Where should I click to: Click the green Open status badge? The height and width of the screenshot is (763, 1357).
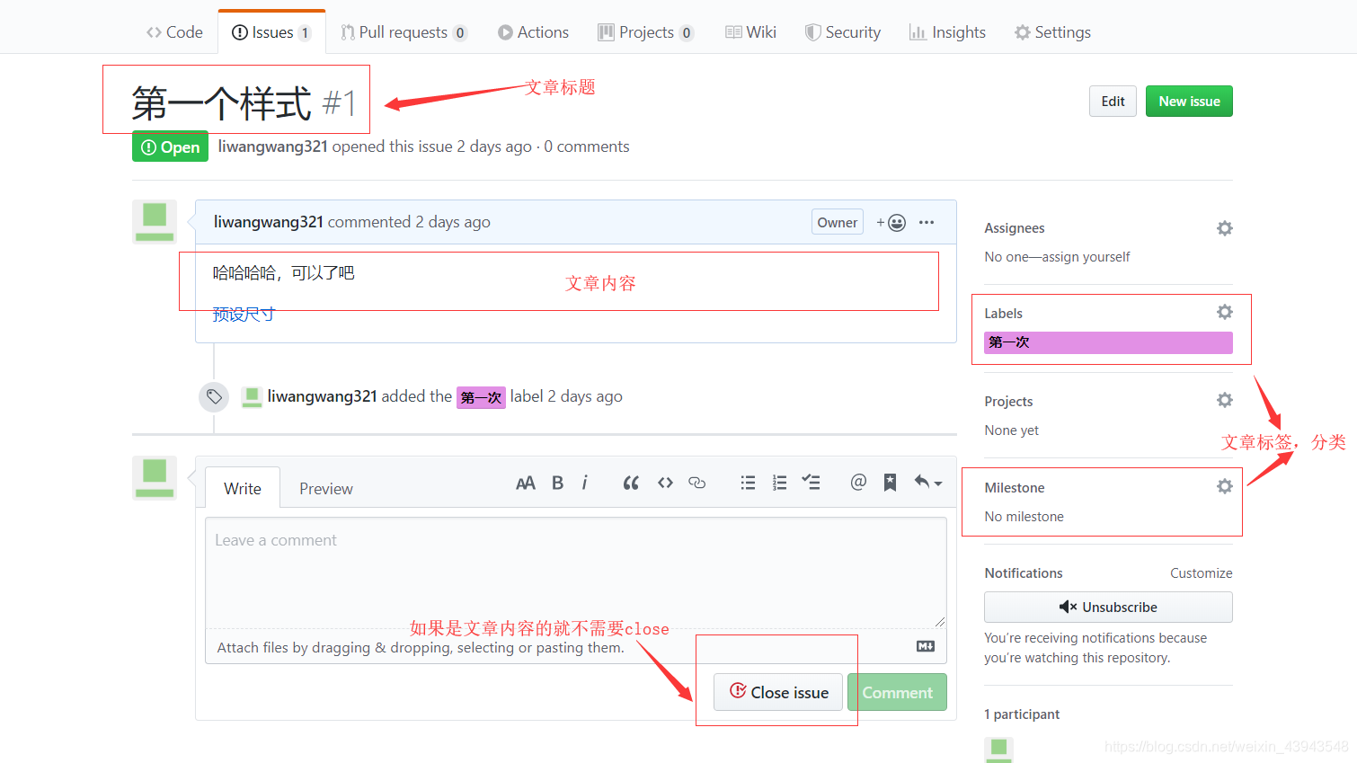coord(170,146)
